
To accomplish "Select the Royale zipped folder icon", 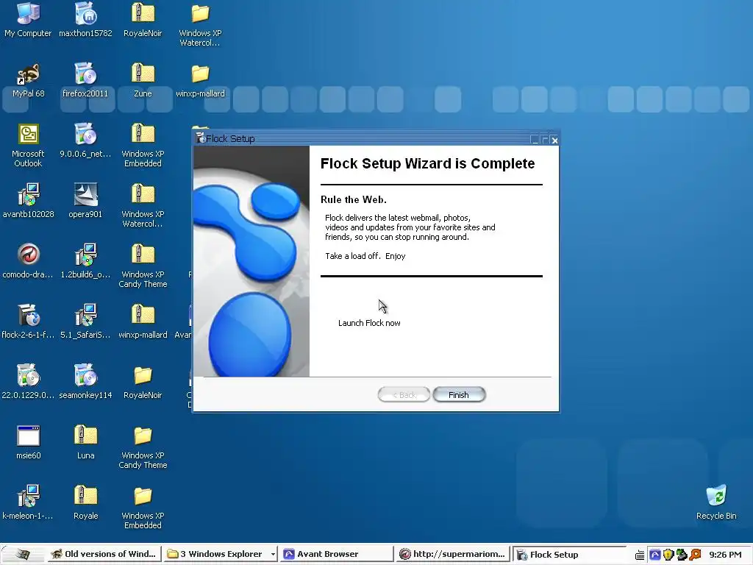I will [x=85, y=502].
